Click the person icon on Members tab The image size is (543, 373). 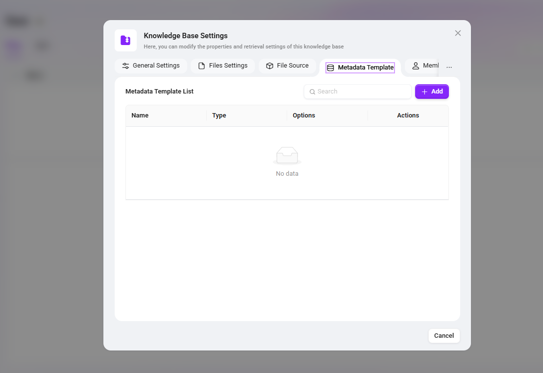point(416,66)
